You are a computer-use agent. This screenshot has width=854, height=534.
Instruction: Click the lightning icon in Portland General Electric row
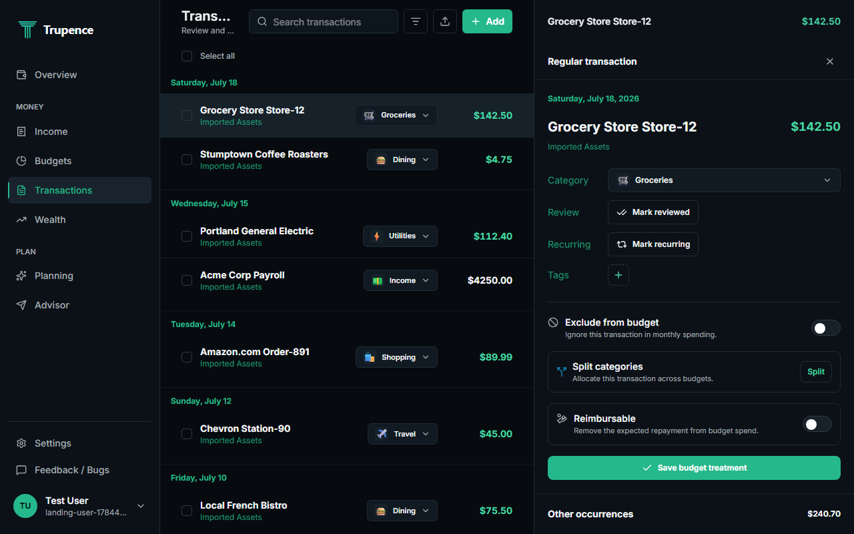377,236
